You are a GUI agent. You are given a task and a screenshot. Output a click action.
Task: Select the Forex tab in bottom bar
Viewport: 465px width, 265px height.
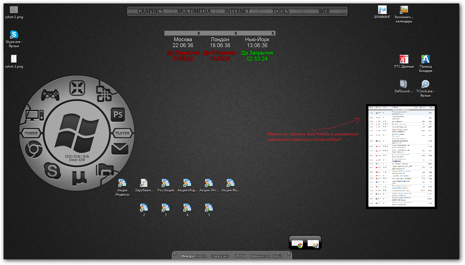coord(201,256)
